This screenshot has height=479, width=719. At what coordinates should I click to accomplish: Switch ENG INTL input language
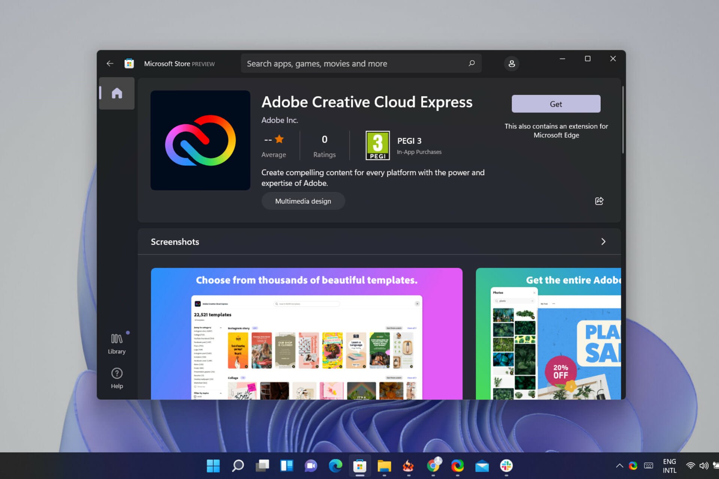[670, 466]
